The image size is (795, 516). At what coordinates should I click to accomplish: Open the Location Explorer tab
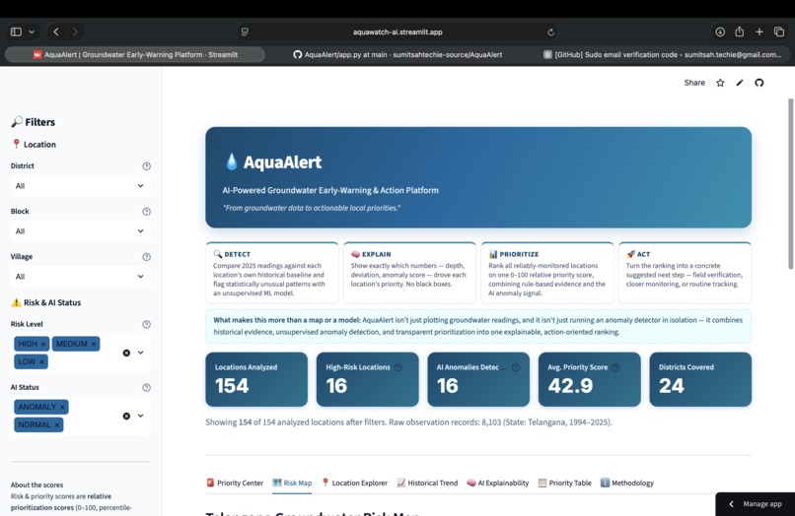tap(354, 484)
